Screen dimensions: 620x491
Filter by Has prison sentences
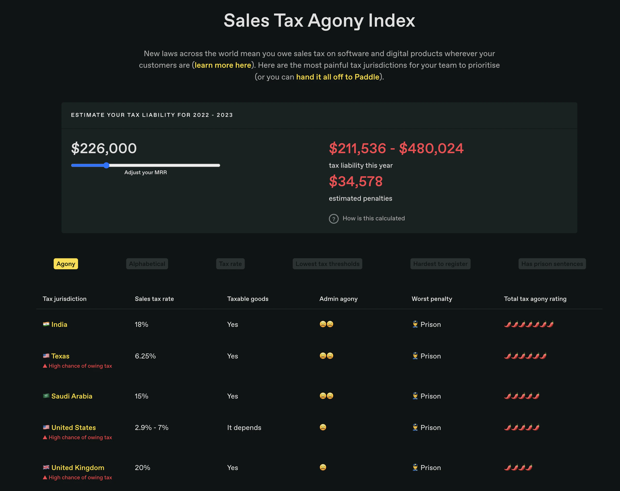(x=552, y=264)
